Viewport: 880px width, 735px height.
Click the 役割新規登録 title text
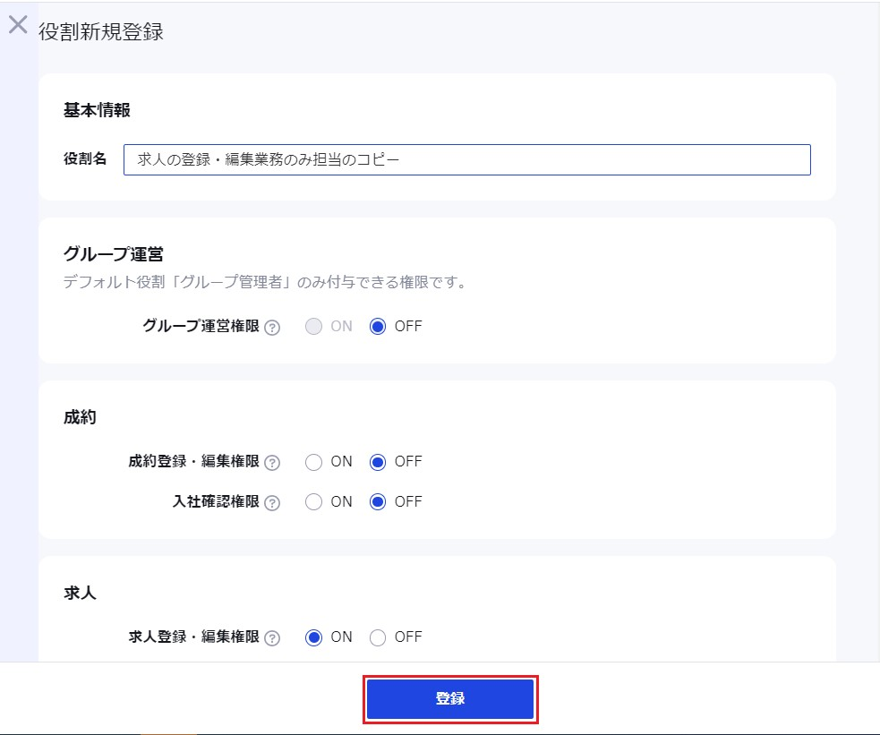(101, 31)
